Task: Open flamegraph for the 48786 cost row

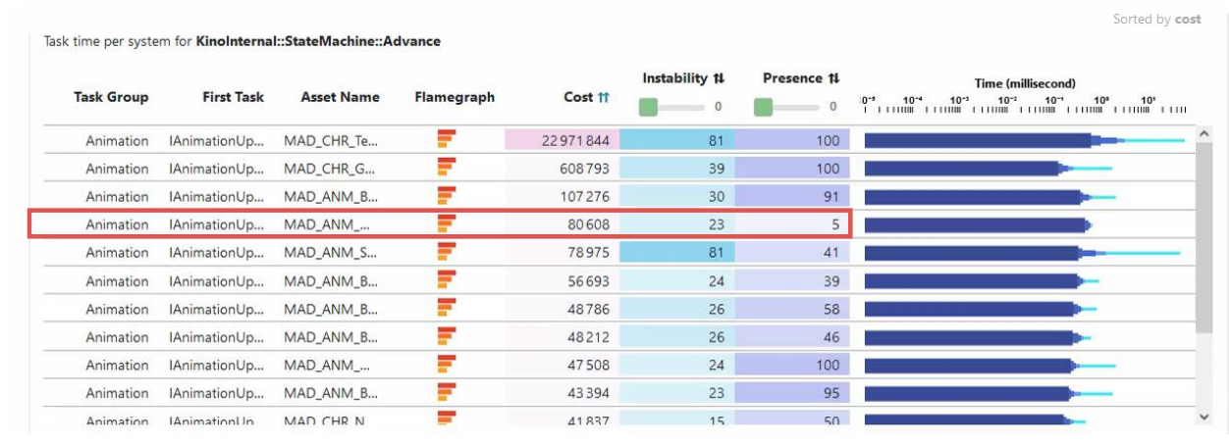Action: coord(447,309)
